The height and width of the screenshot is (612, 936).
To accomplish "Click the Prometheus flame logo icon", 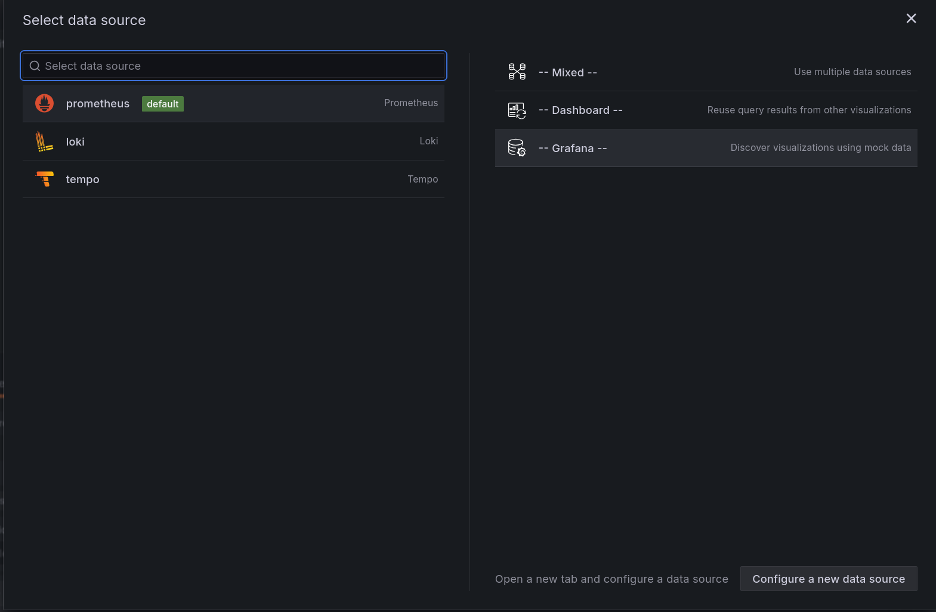I will [x=45, y=103].
